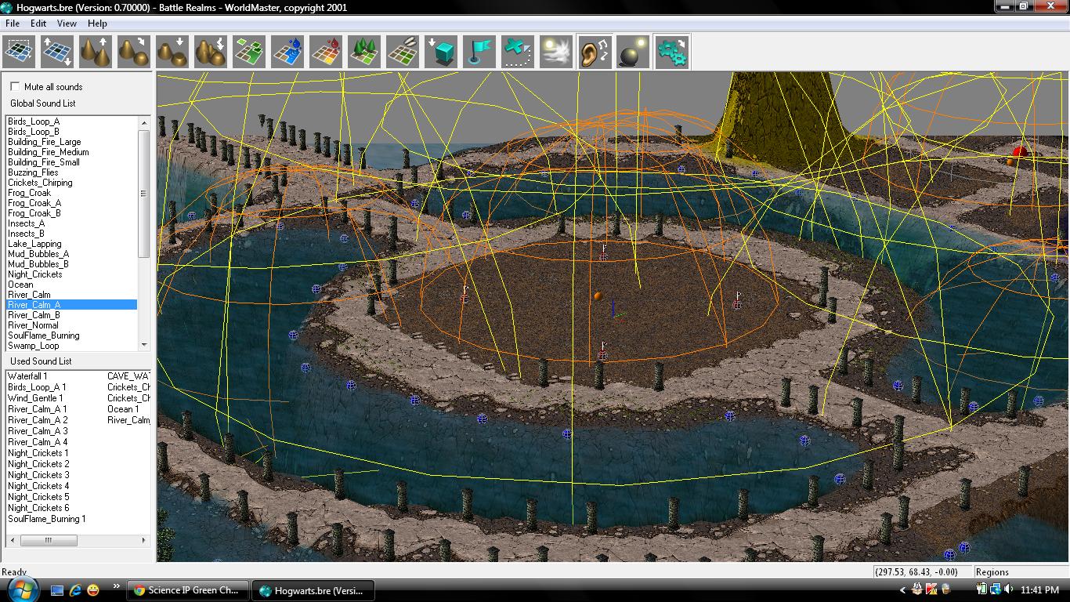Enable the Mute all sounds checkbox

pos(15,87)
